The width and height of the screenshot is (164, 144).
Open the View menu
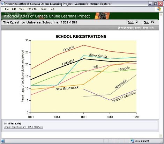(x=22, y=9)
